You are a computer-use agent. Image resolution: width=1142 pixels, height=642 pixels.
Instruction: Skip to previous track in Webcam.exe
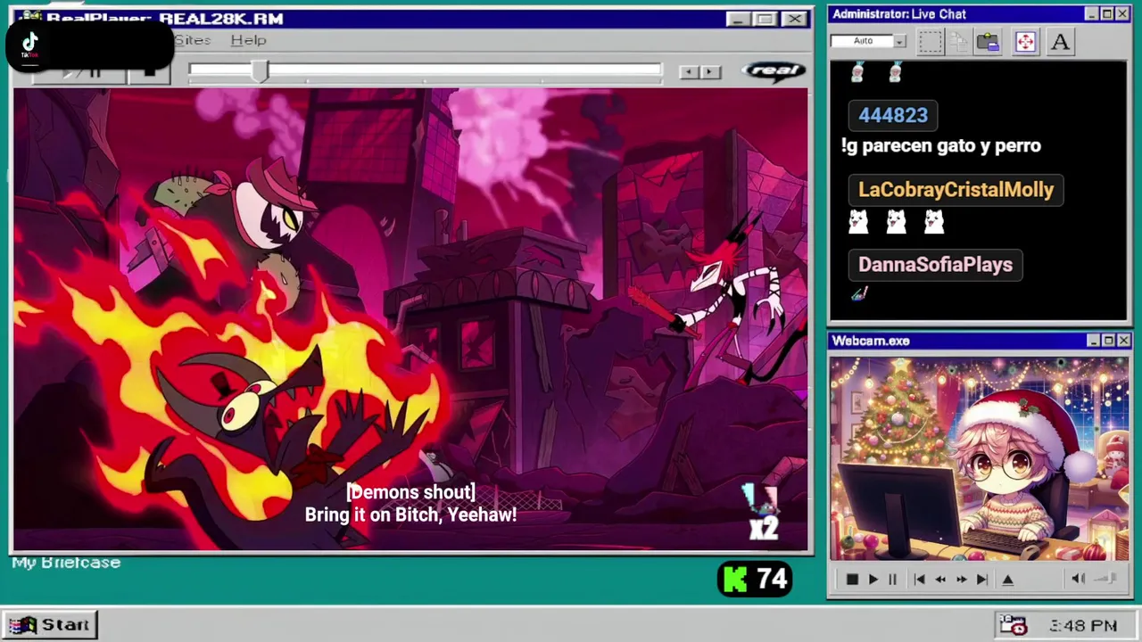[919, 580]
